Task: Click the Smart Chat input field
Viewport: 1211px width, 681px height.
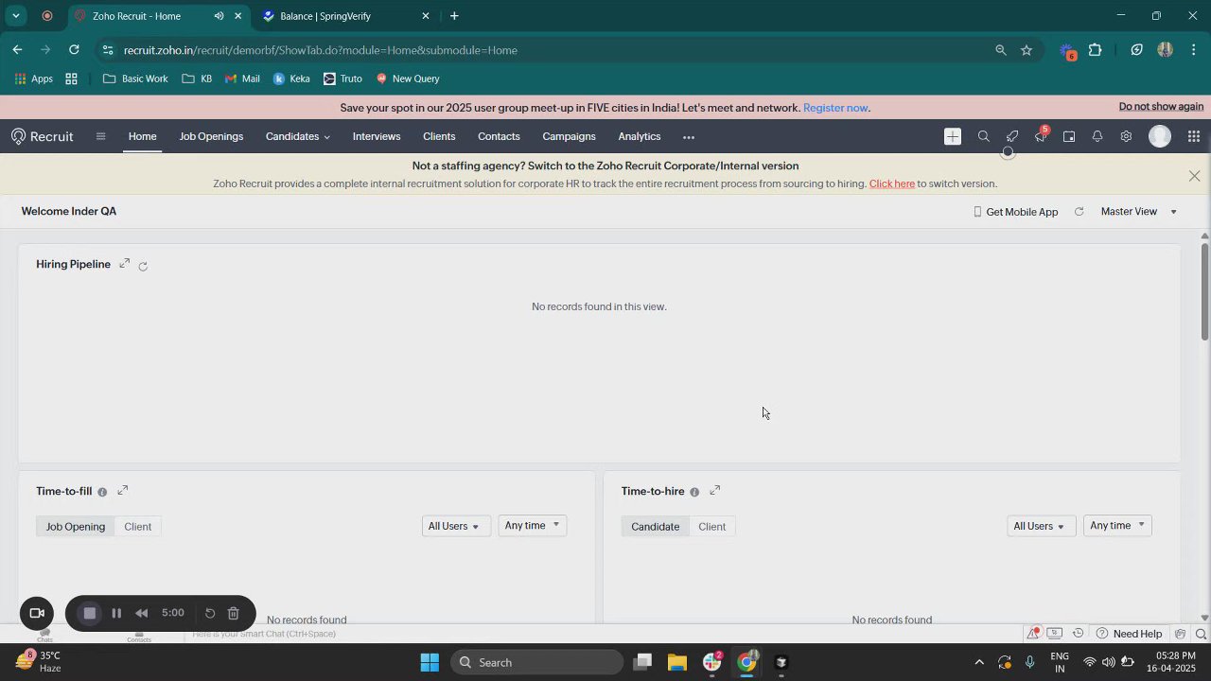Action: 264,634
